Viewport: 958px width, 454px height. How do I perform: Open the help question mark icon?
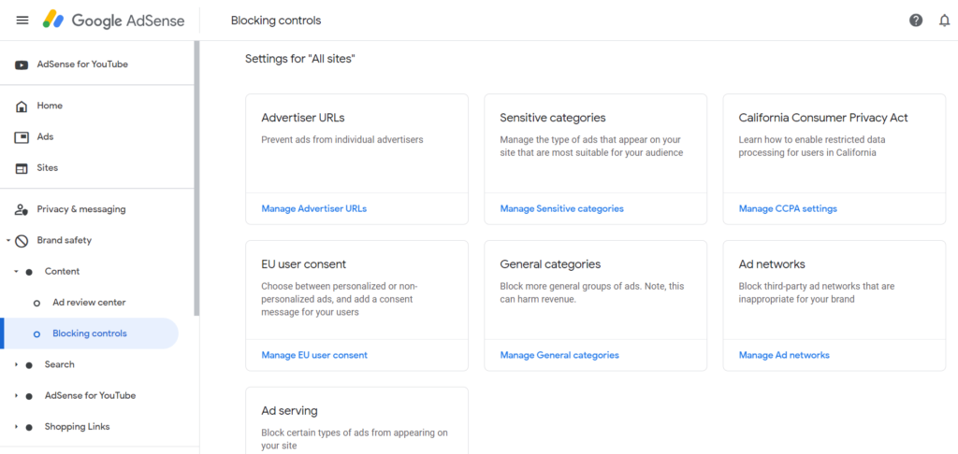[915, 21]
